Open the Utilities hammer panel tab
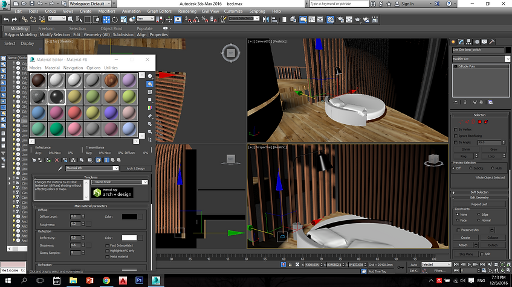Screen dimensions: 512x287 (x=492, y=42)
